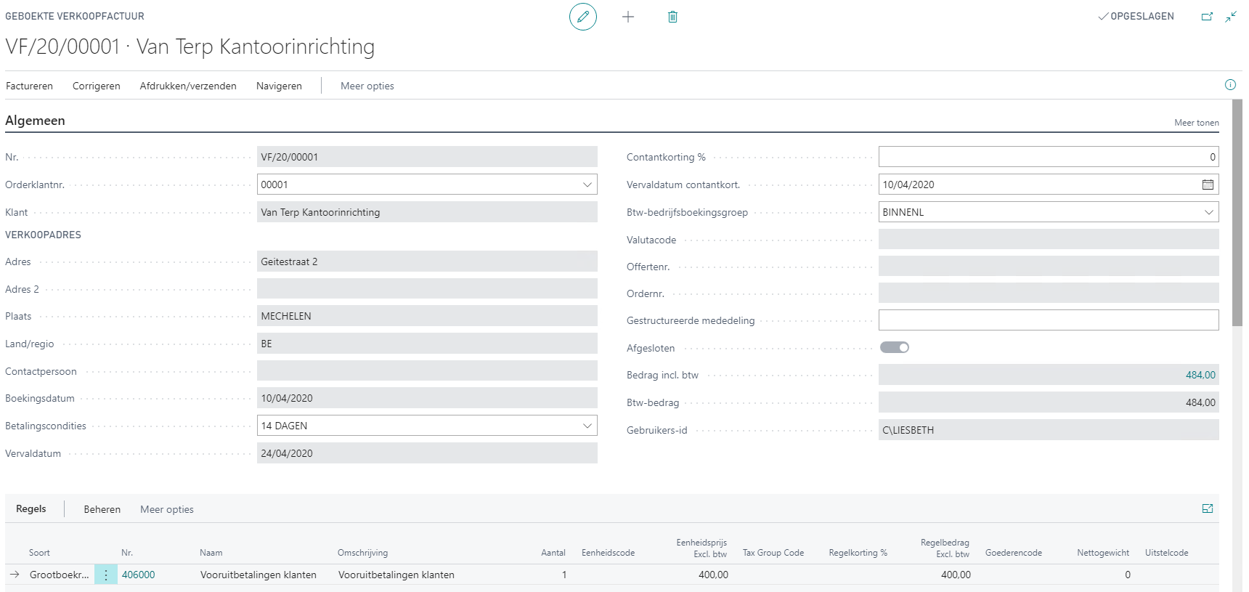The width and height of the screenshot is (1249, 592).
Task: Click Meer tonen in Algemeen section
Action: [x=1196, y=123]
